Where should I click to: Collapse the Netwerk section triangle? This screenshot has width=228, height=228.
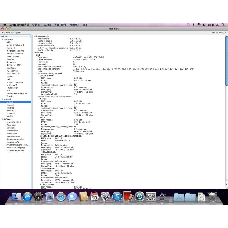(2, 99)
